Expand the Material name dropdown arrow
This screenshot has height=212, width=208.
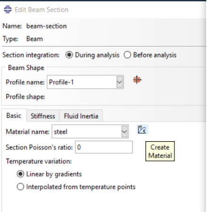pyautogui.click(x=125, y=132)
